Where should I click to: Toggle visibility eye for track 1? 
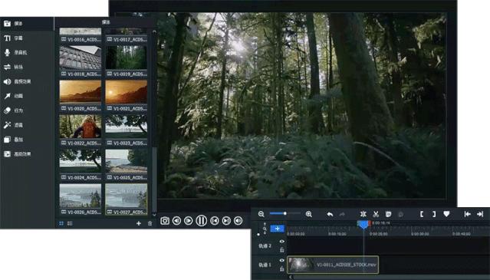pos(282,260)
